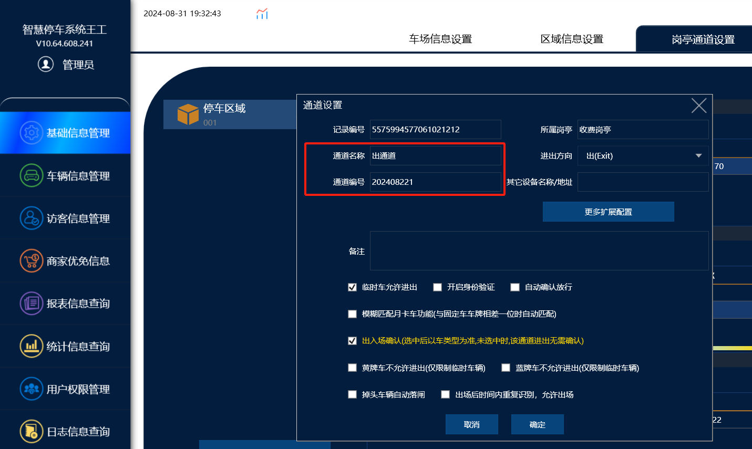Click the 通道编号 input field
The width and height of the screenshot is (752, 449).
pyautogui.click(x=436, y=182)
